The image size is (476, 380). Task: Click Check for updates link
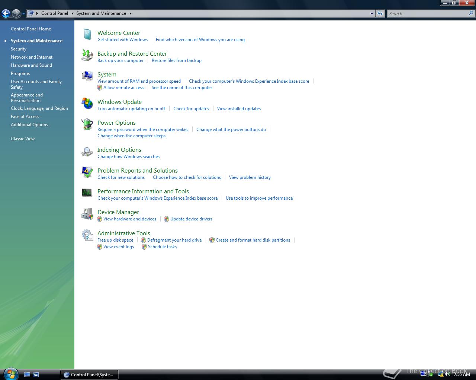191,109
